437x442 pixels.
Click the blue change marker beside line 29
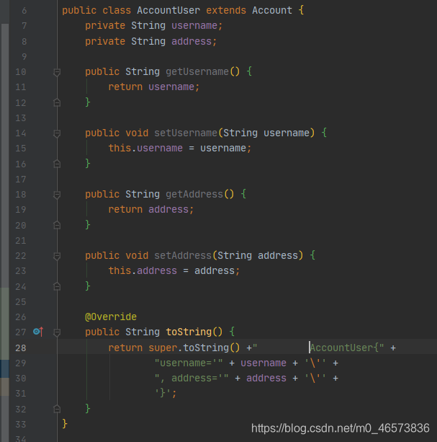pos(4,368)
